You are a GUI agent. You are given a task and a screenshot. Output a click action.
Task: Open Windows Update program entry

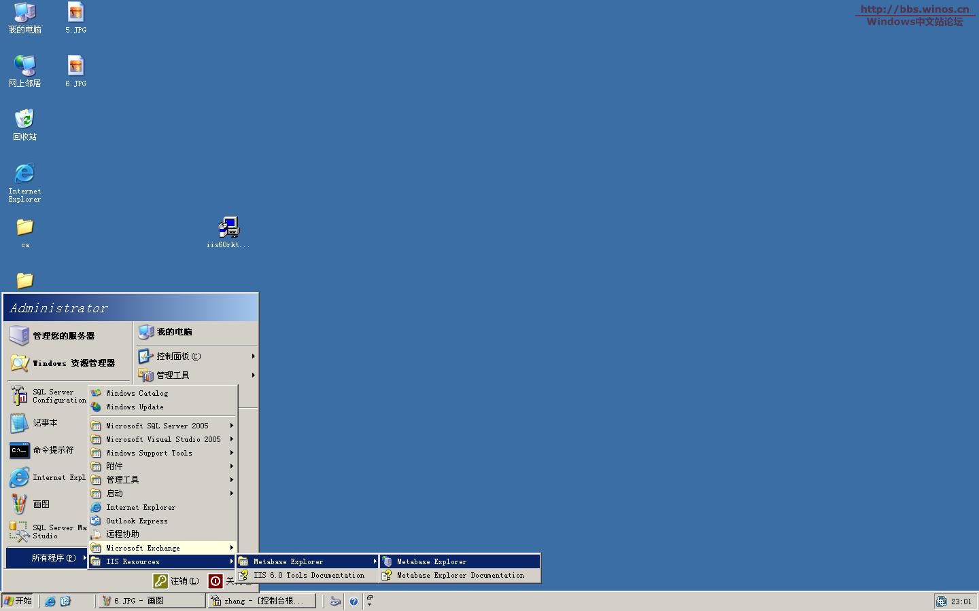point(162,407)
